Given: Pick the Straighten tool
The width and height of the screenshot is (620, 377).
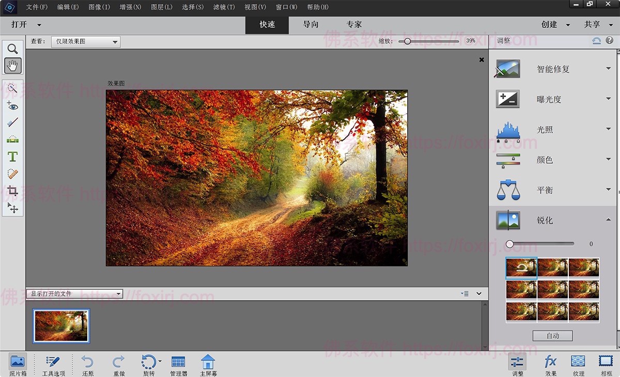Looking at the screenshot, I should (x=12, y=138).
